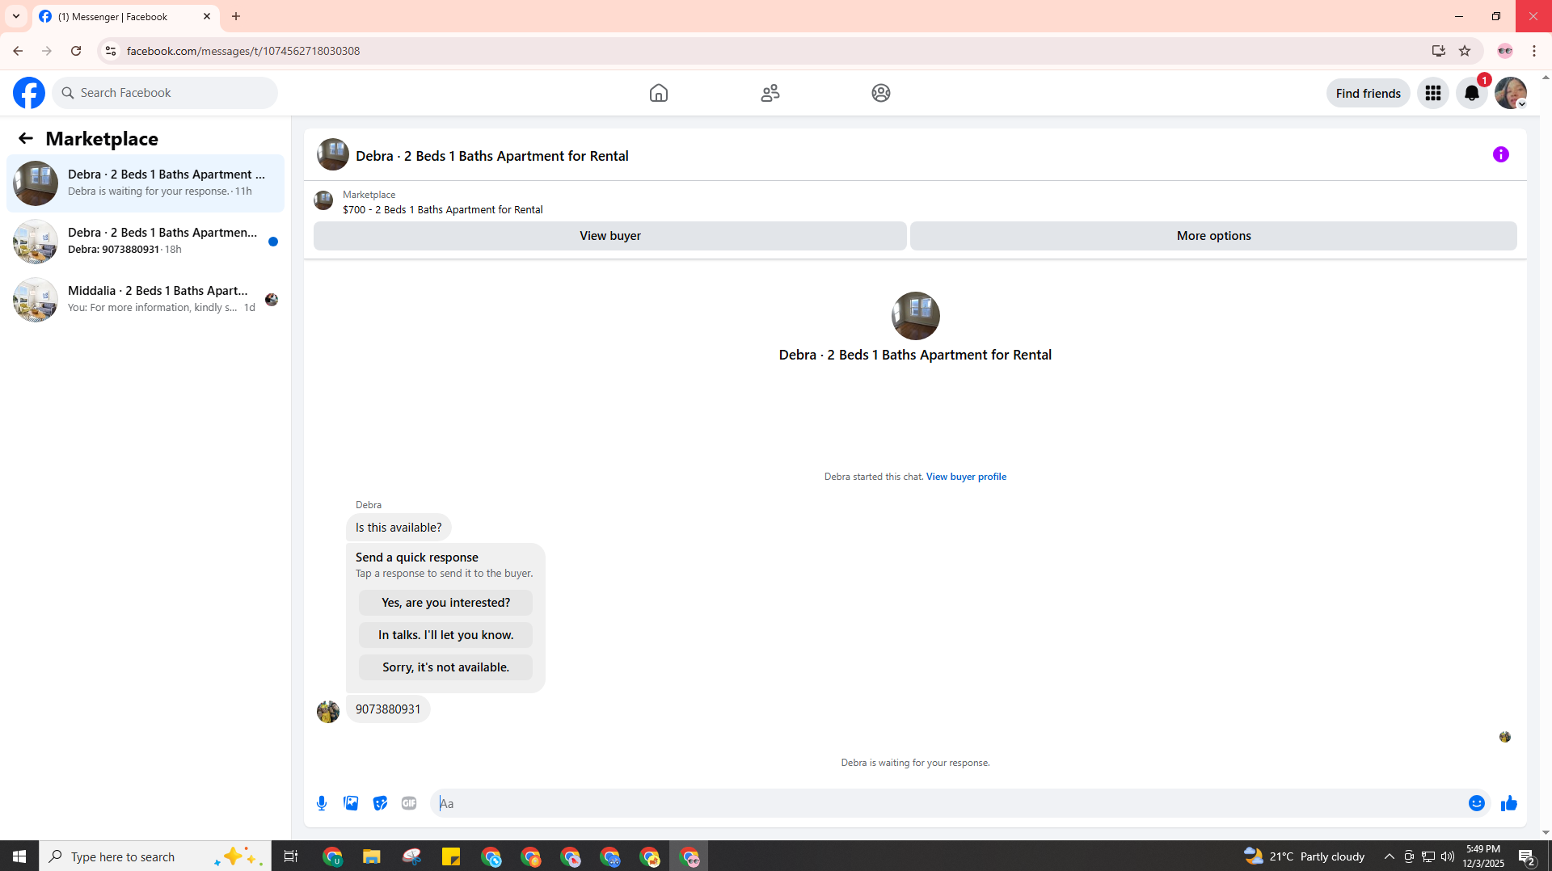The height and width of the screenshot is (871, 1552).
Task: Open the Facebook logo home link
Action: click(x=29, y=93)
